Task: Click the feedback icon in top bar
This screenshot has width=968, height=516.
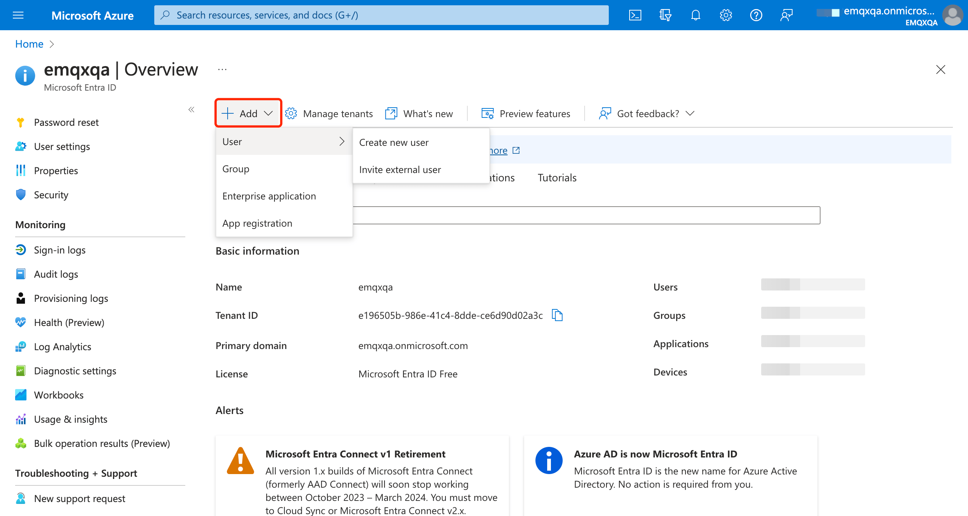Action: pyautogui.click(x=786, y=15)
